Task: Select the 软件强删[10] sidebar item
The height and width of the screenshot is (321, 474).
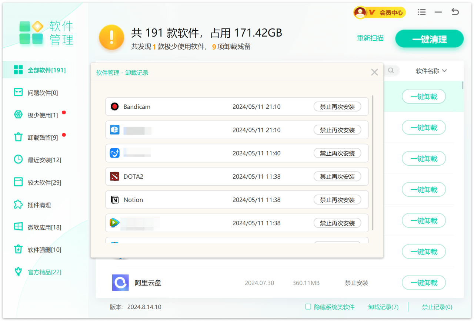Action: tap(44, 250)
